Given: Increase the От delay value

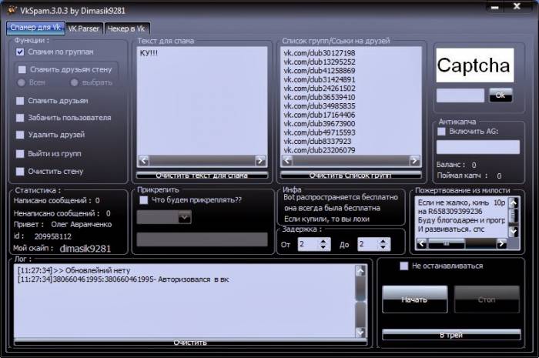Looking at the screenshot, I should 323,241.
